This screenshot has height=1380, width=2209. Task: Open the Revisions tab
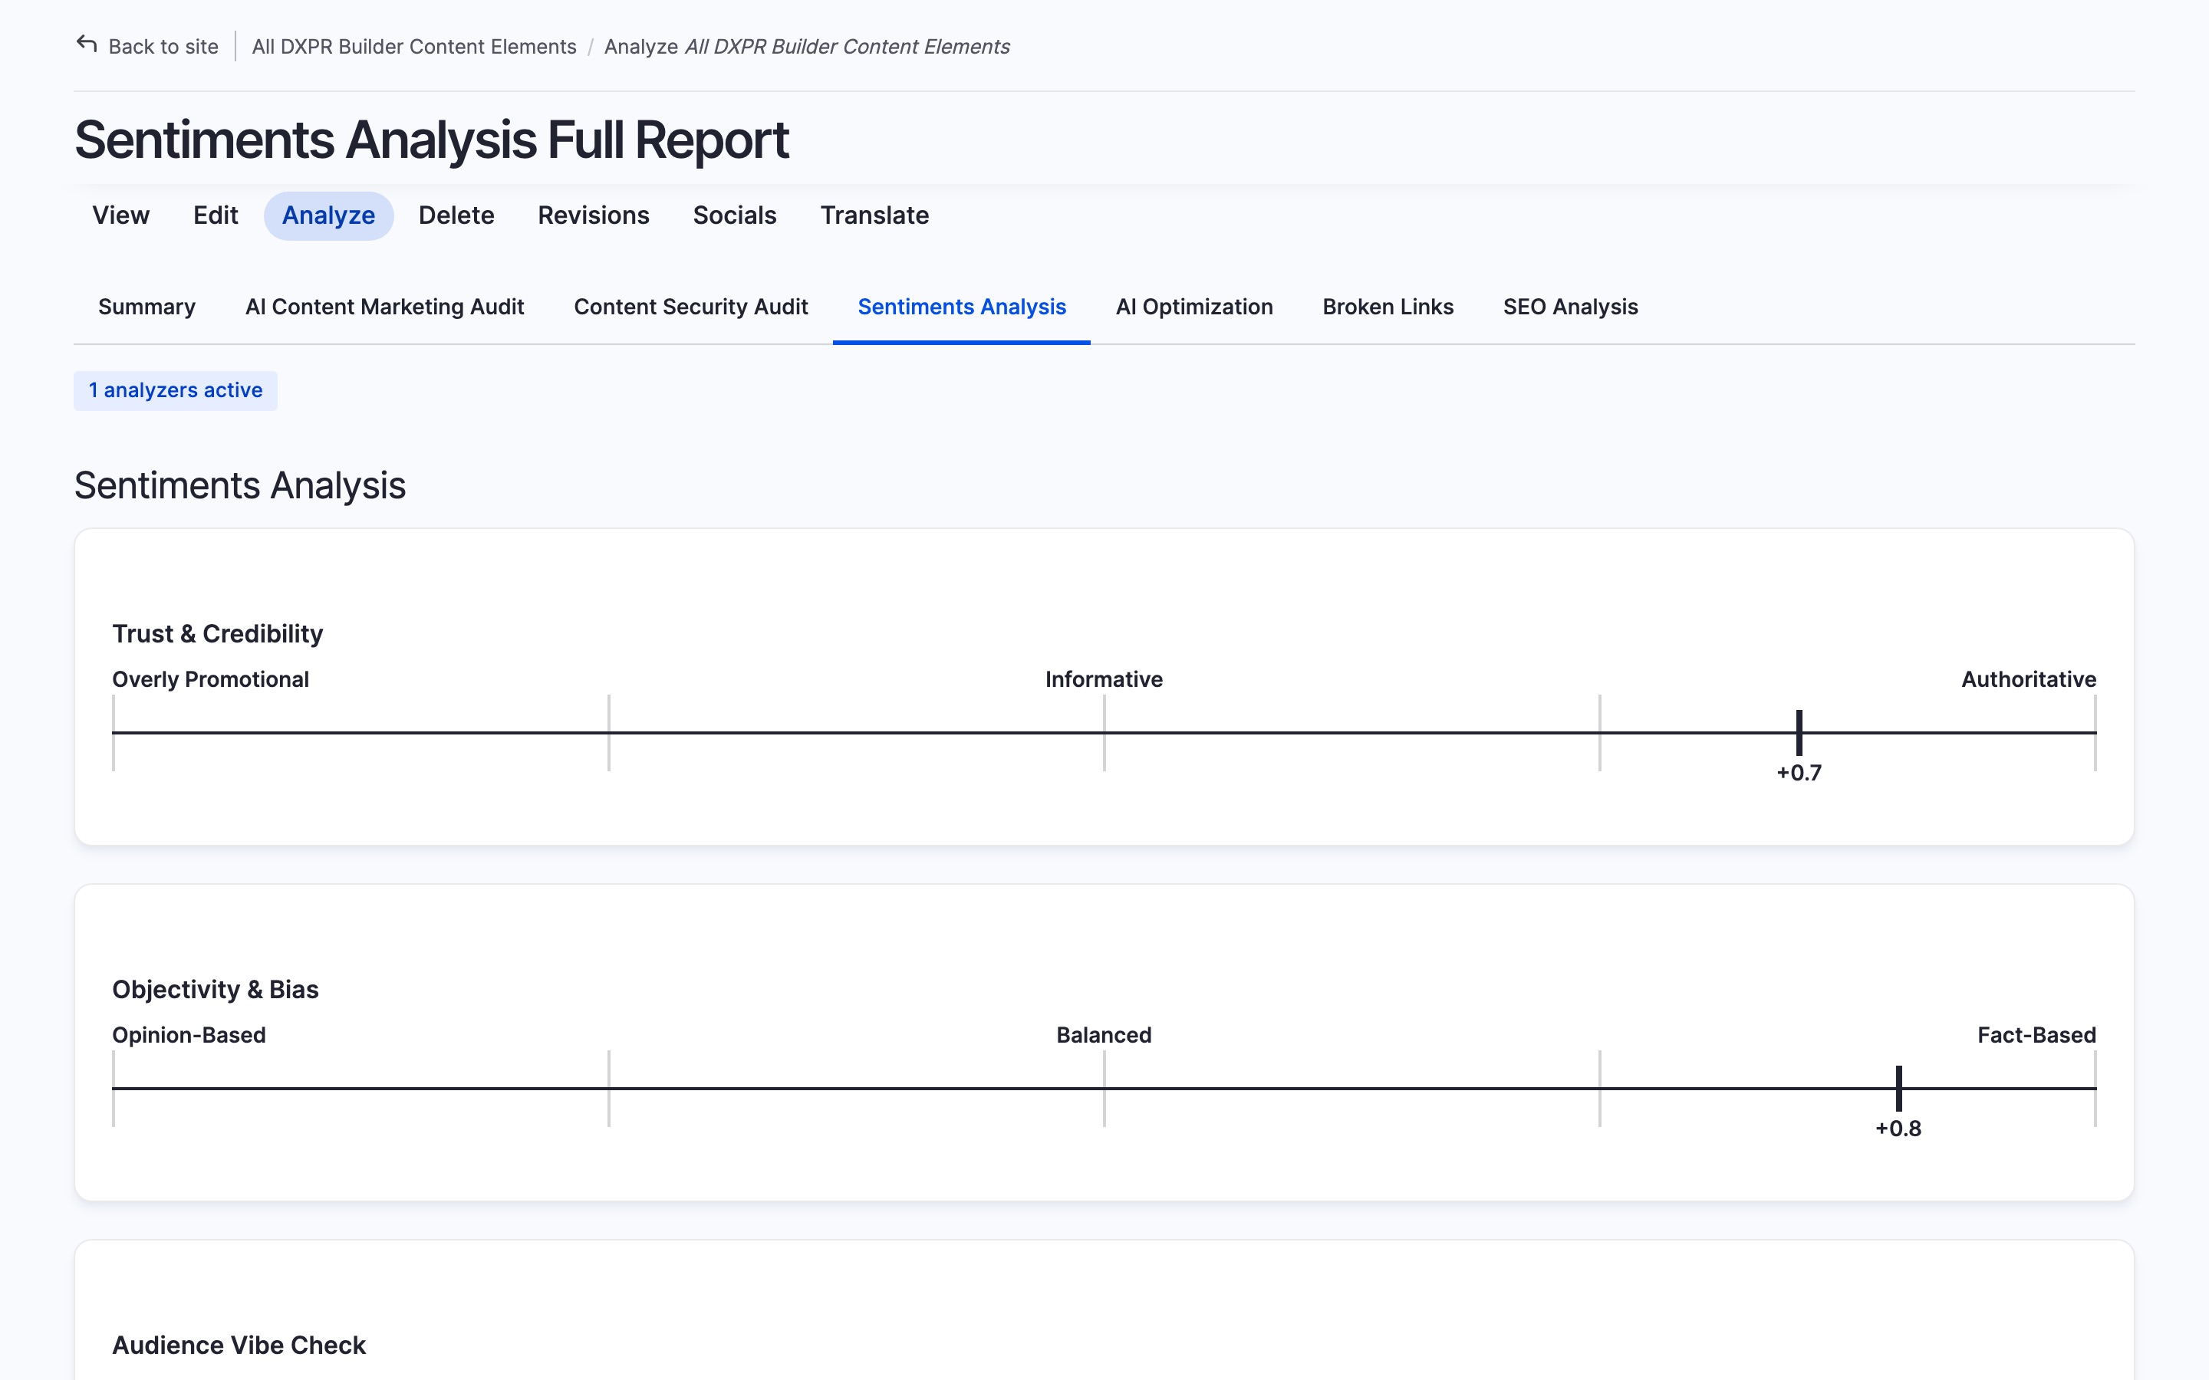pos(594,215)
